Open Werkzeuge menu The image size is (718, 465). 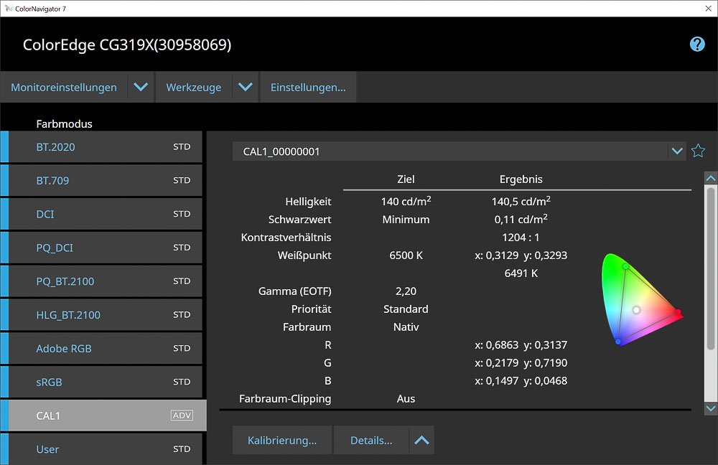coord(194,87)
